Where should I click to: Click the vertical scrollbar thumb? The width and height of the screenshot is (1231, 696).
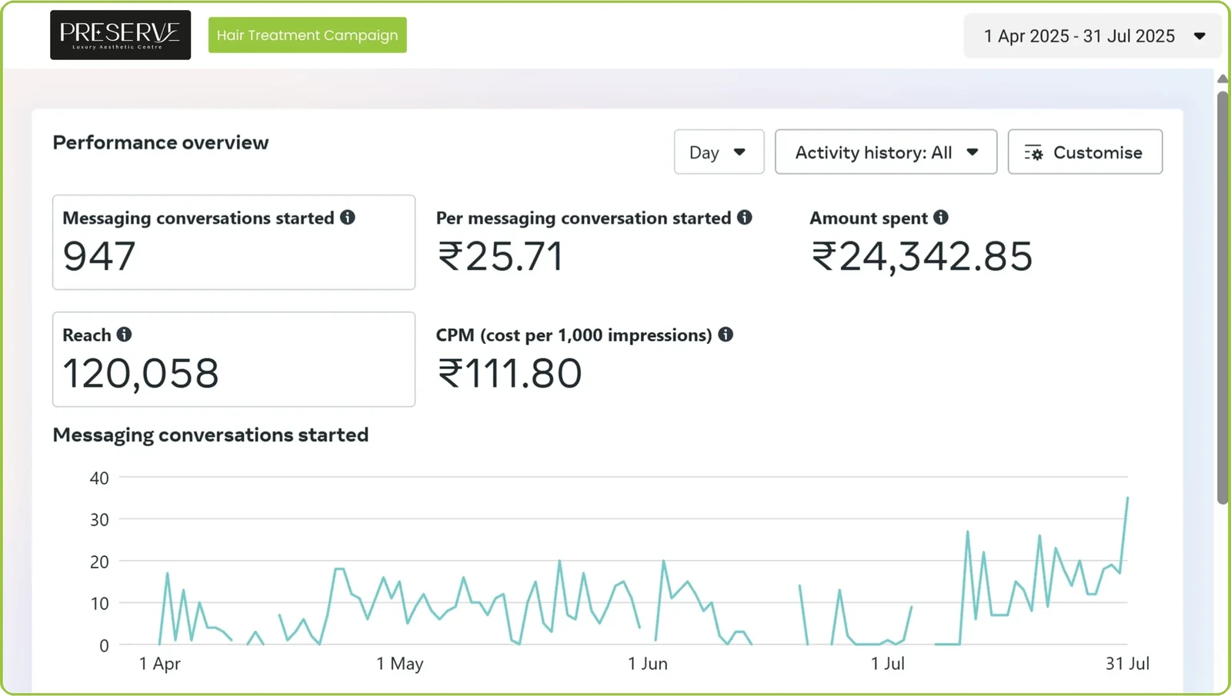(1223, 298)
